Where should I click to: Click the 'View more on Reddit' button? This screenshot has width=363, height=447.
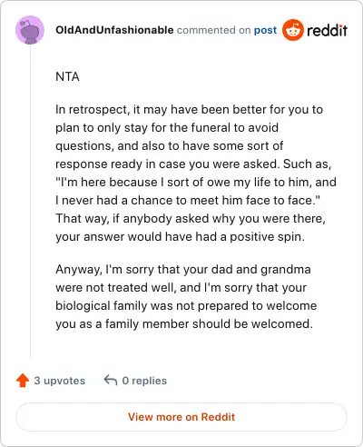(x=181, y=417)
